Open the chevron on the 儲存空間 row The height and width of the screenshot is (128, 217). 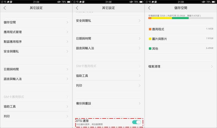(x=67, y=22)
